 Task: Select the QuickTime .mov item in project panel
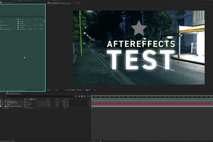coord(22,29)
